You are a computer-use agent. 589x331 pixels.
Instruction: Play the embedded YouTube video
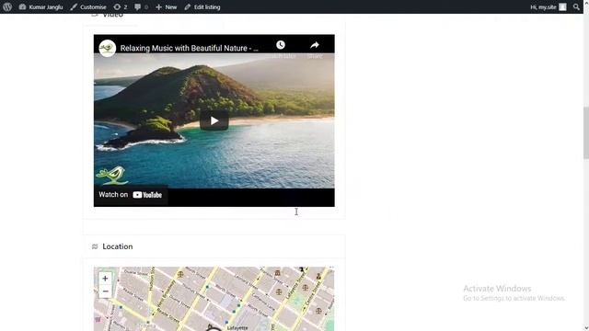click(214, 120)
